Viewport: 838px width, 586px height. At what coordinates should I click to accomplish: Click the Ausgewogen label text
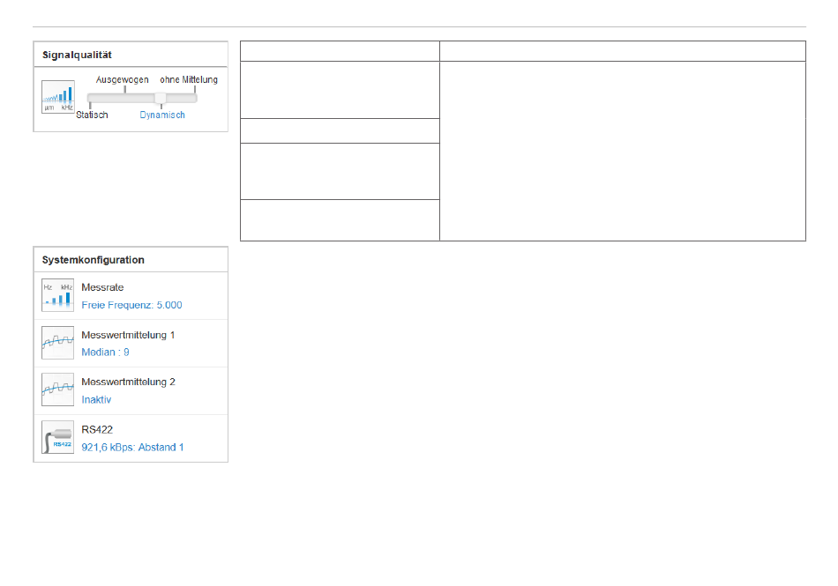pos(123,79)
